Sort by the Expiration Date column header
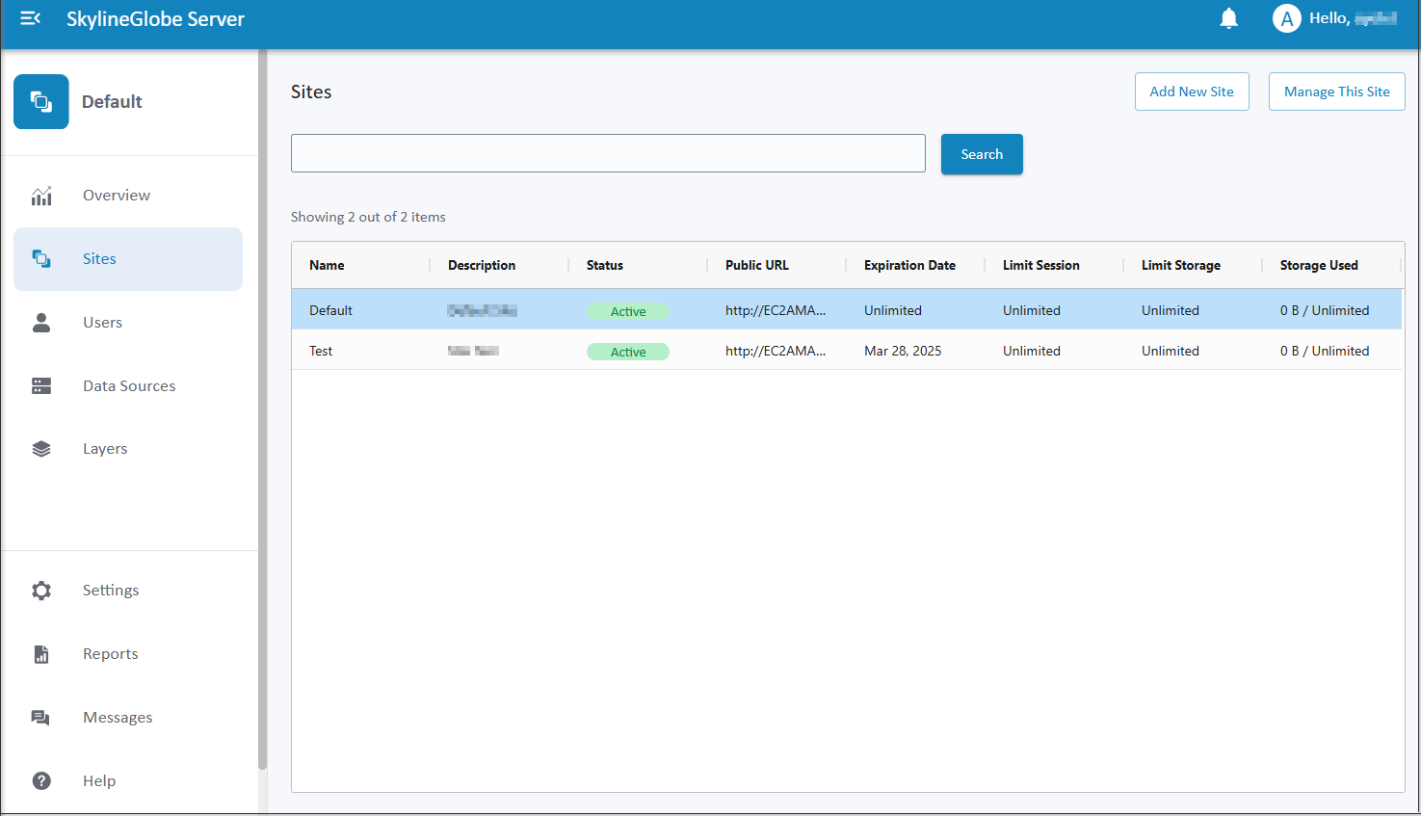Viewport: 1421px width, 816px height. (x=909, y=265)
